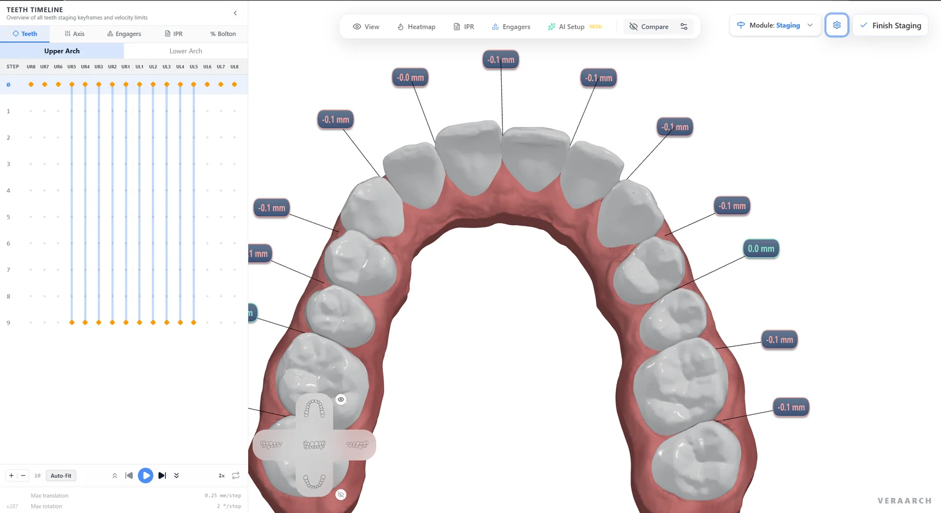Toggle the Compare mode
941x513 pixels.
pos(649,26)
